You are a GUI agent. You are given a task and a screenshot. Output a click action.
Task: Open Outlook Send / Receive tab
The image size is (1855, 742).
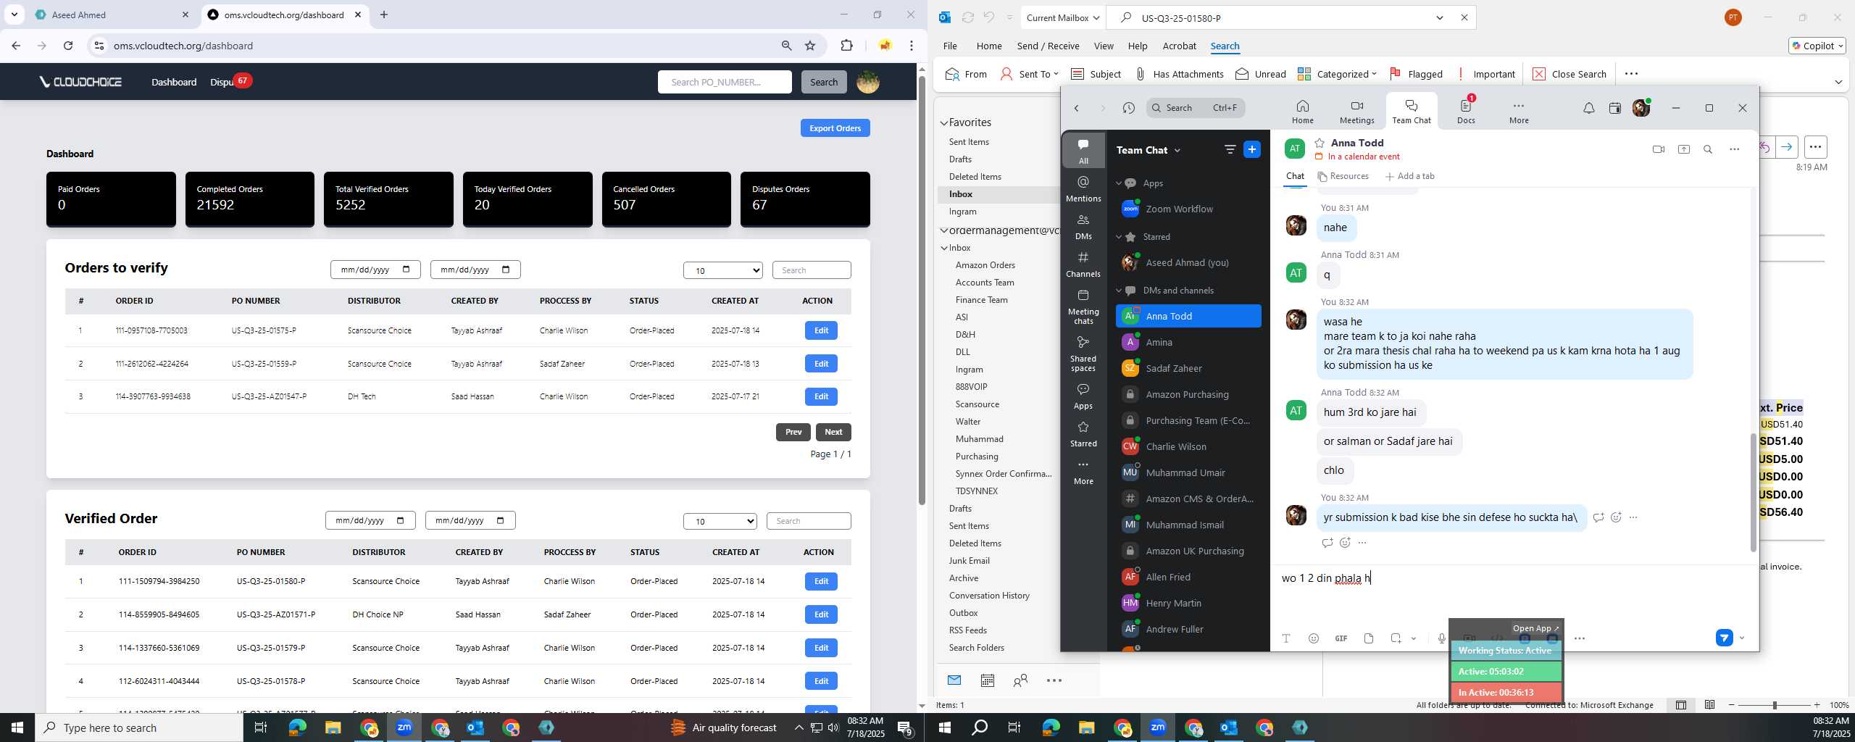[x=1048, y=46]
